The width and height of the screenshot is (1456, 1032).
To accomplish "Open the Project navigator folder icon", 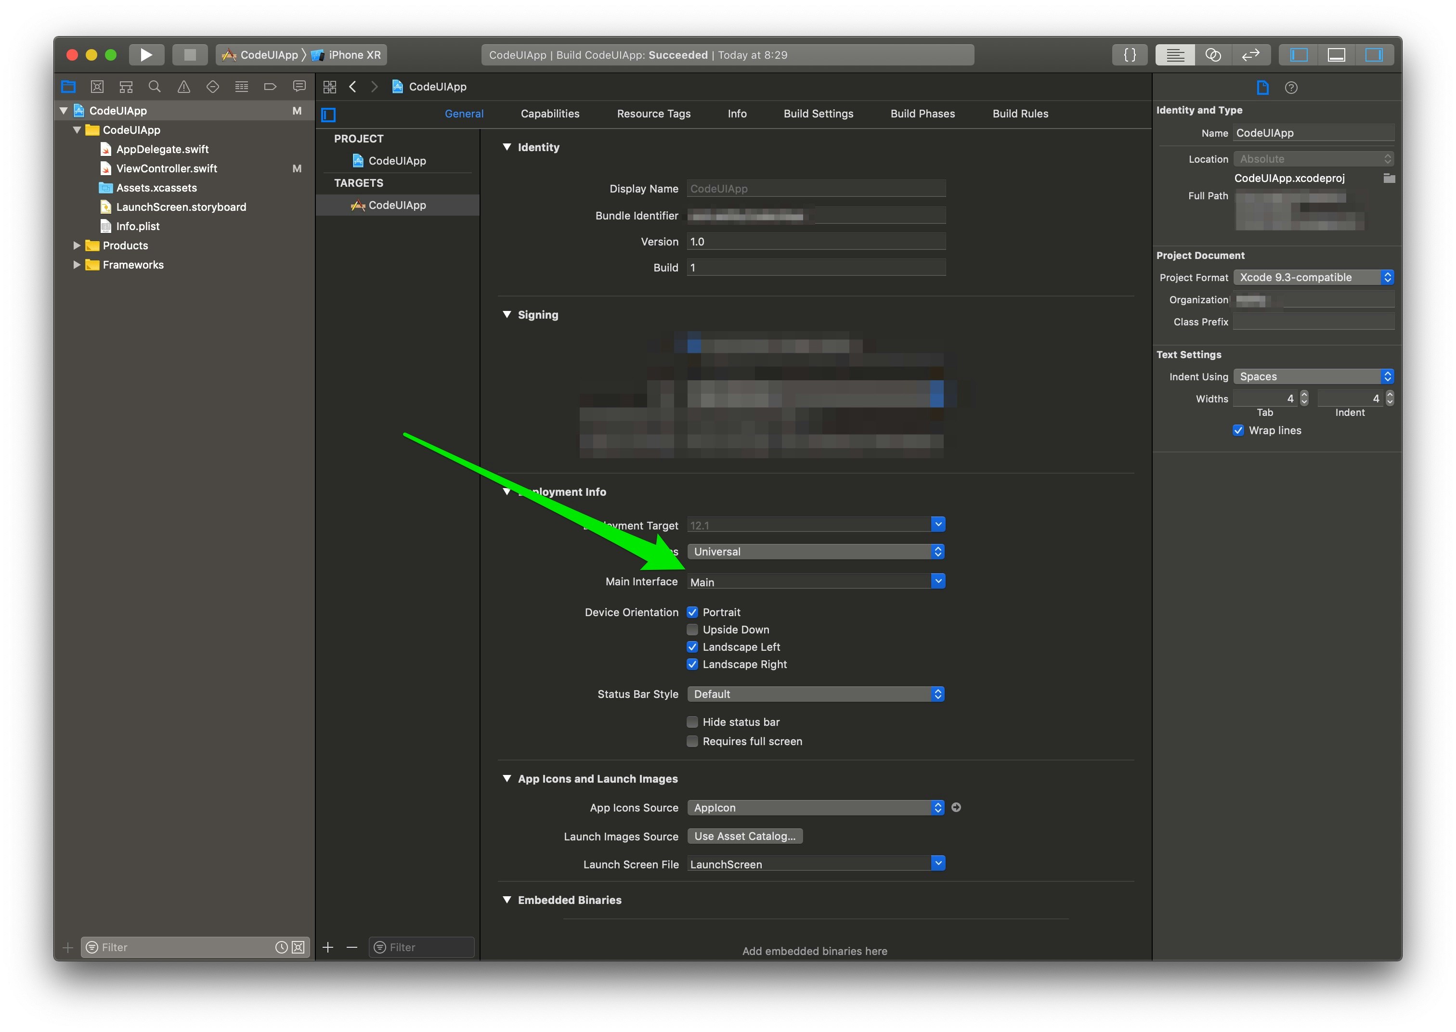I will point(69,87).
